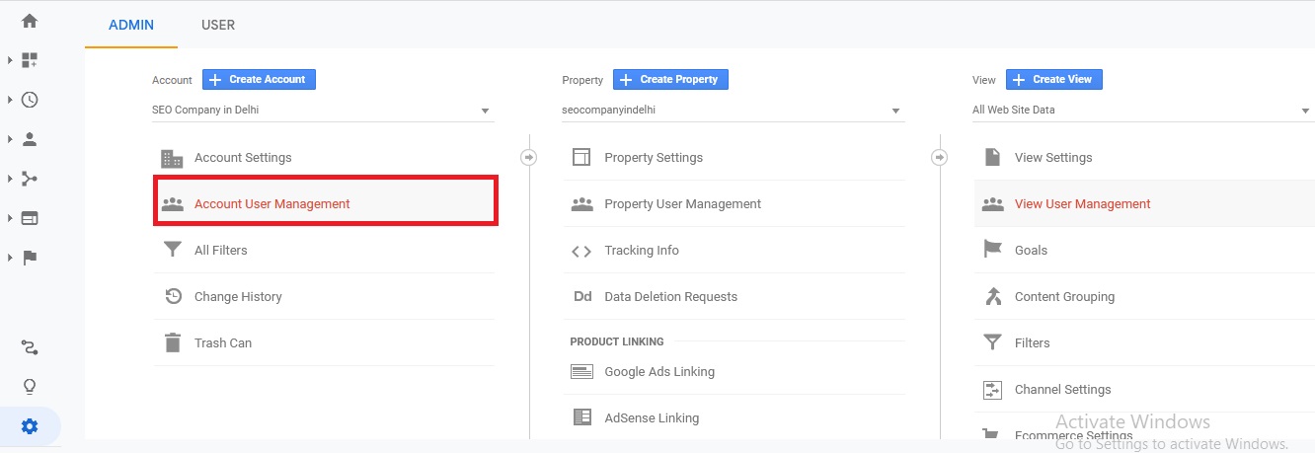The width and height of the screenshot is (1315, 453).
Task: Open the Audience person icon
Action: (30, 139)
